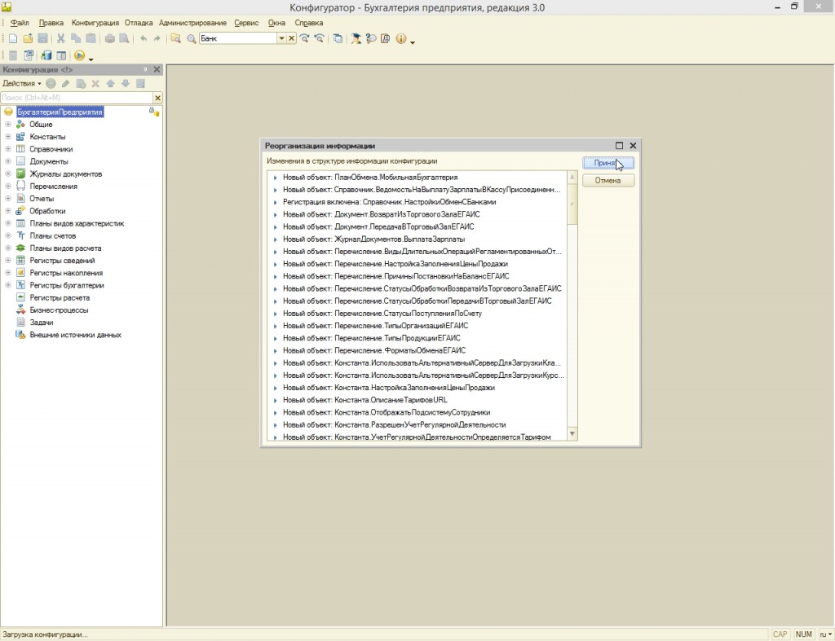Click the delete X icon in Configuration toolbar
The height and width of the screenshot is (641, 835).
tap(95, 84)
